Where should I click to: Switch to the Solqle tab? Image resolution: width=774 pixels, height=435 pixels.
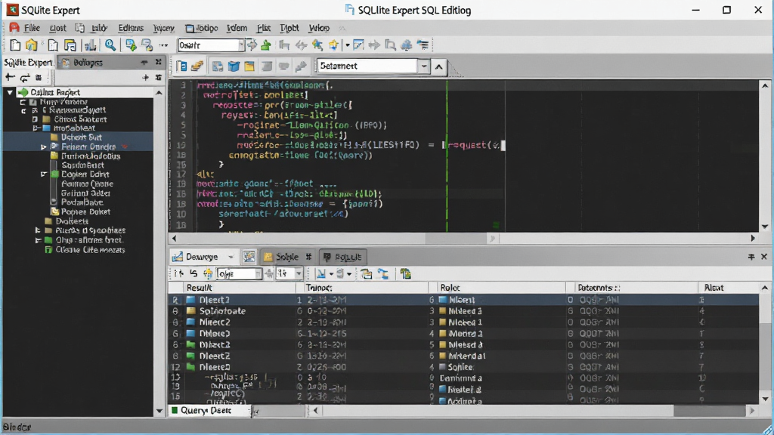point(286,257)
